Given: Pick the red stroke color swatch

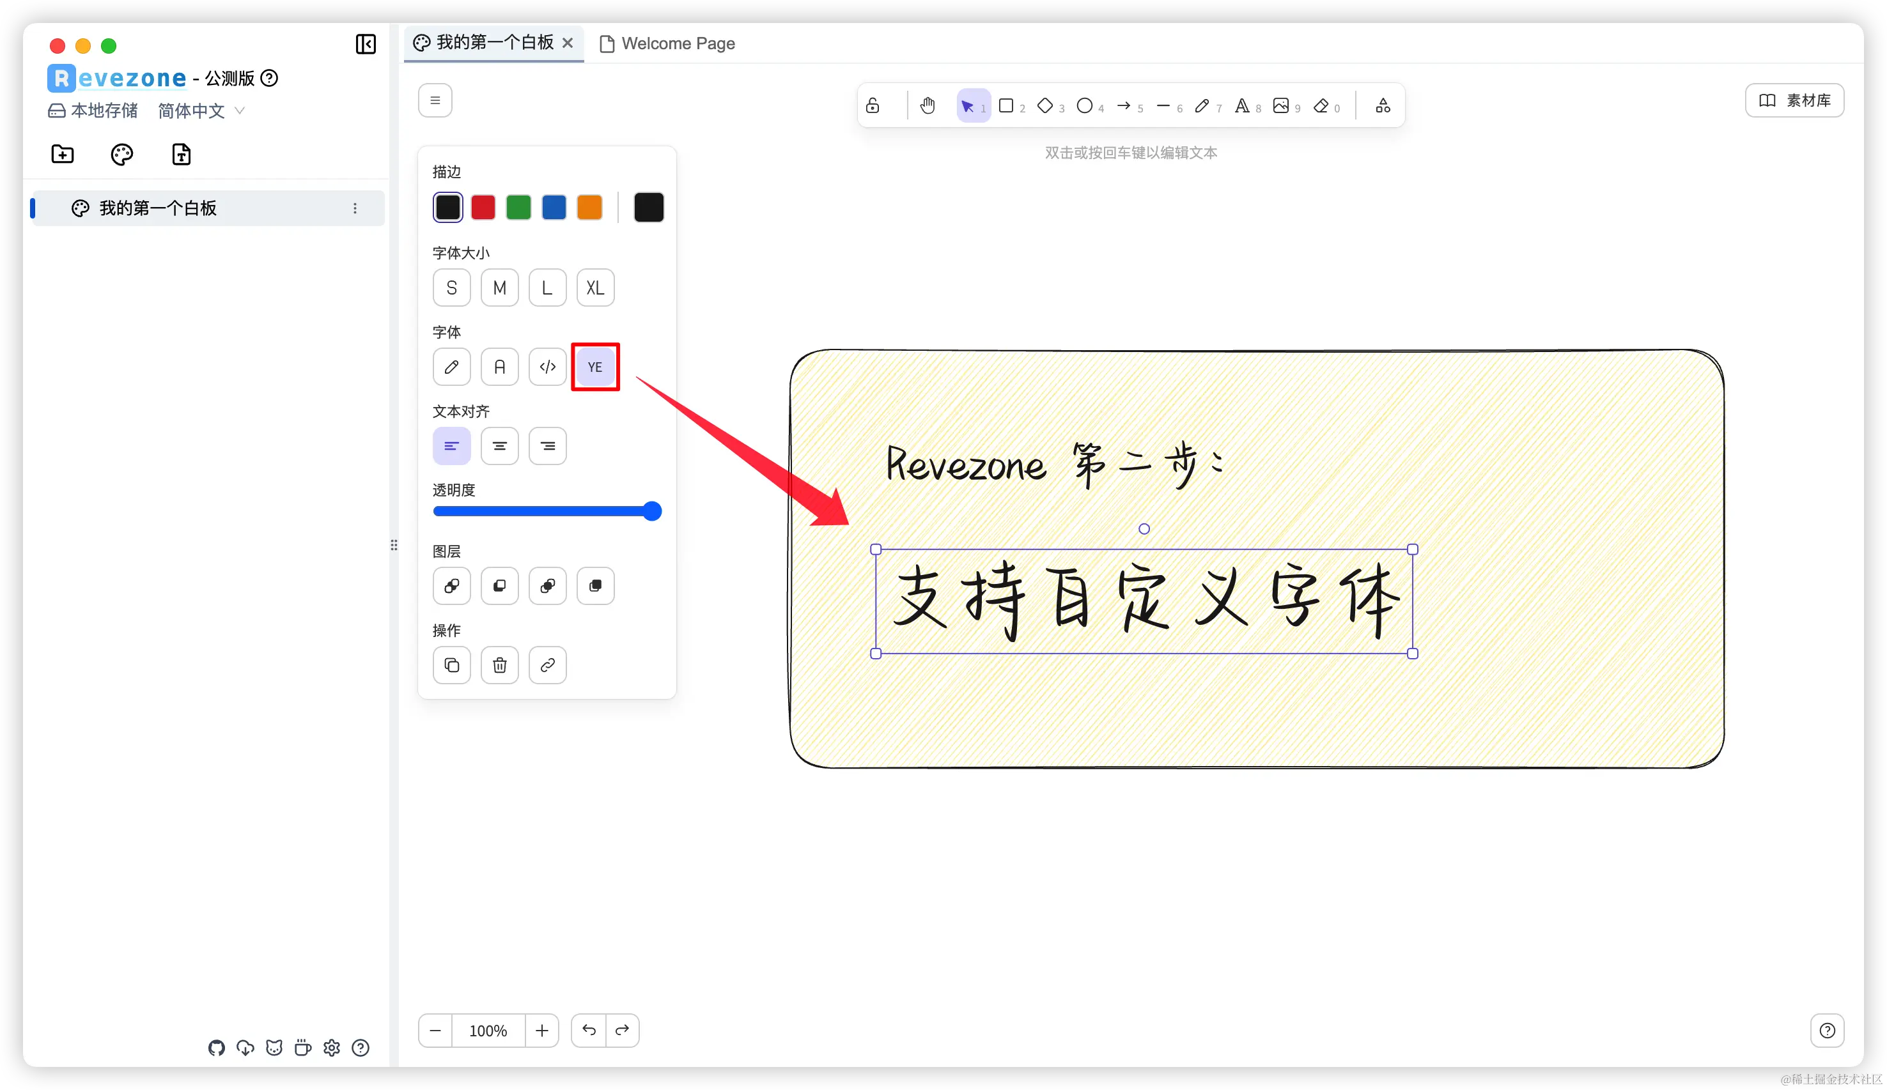Looking at the screenshot, I should 483,208.
